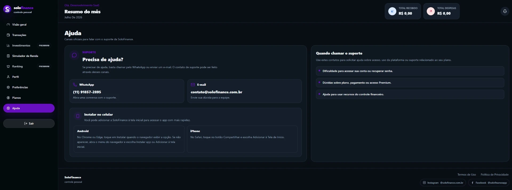Screen dimensions: 512x190
Task: Click the Ranking crown icon
Action: (x=8, y=67)
